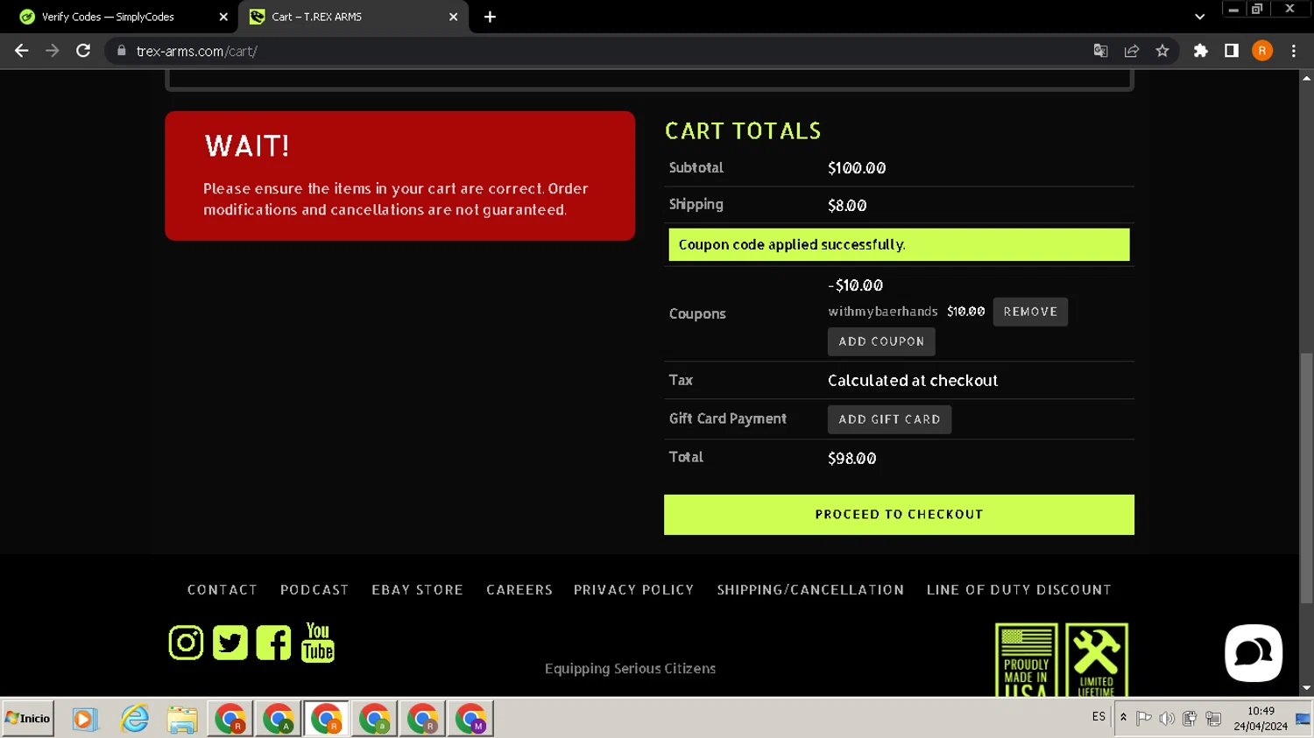
Task: Close the Verify Codes — SimplyCodes tab
Action: (223, 17)
